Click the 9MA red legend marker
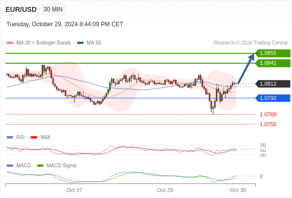The height and width of the screenshot is (198, 292). click(x=34, y=138)
